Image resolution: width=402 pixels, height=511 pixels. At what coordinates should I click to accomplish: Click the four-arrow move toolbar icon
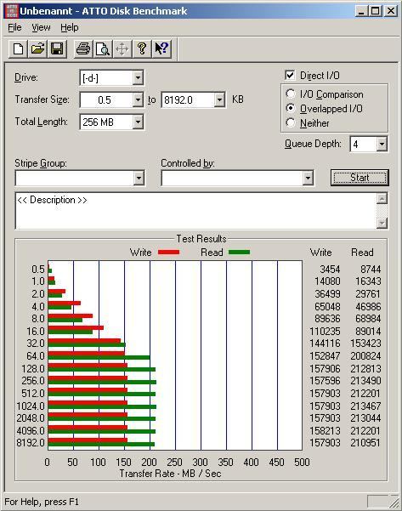point(122,49)
